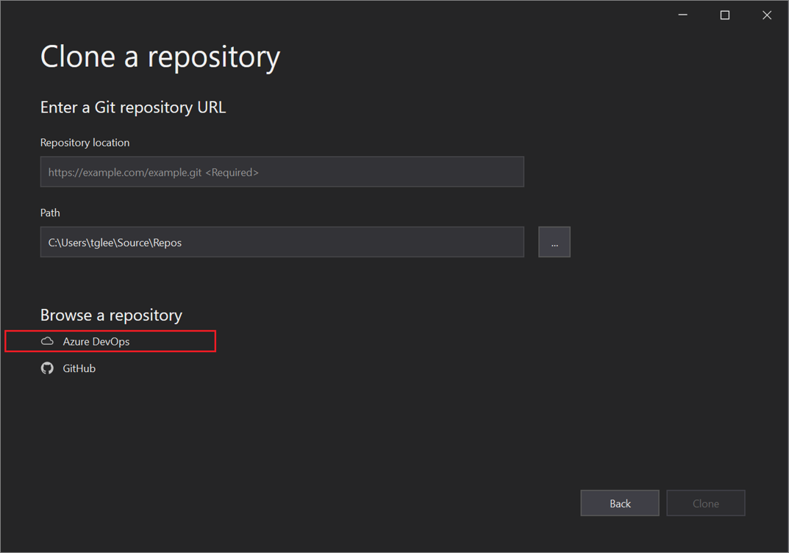Minimize the Clone a repository window

[682, 14]
